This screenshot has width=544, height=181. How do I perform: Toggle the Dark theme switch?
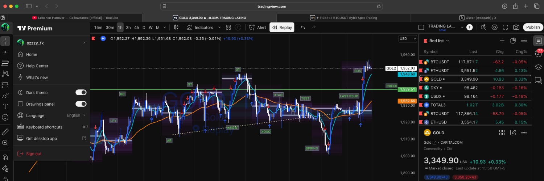[81, 93]
